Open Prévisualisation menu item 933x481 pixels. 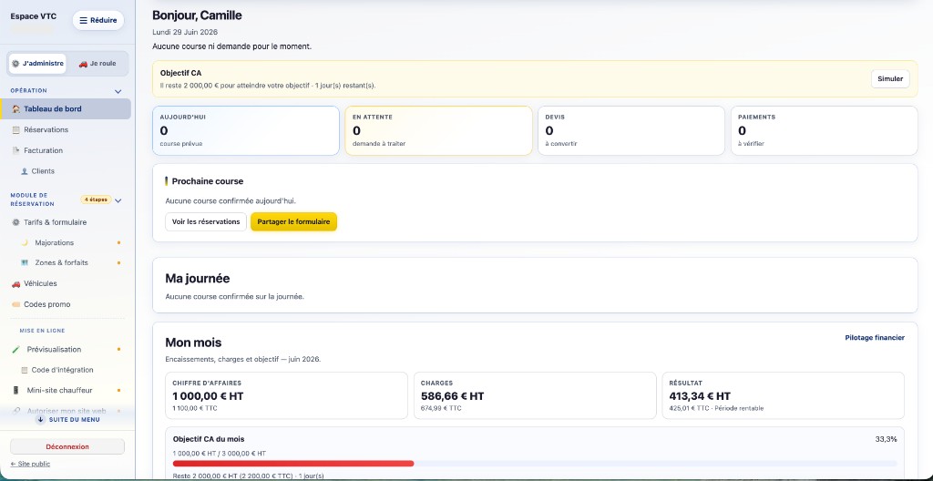coord(66,350)
